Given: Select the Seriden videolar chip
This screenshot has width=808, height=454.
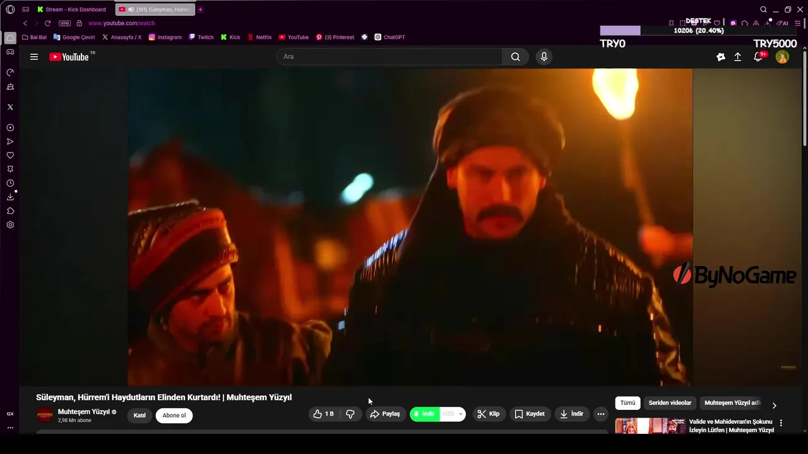Looking at the screenshot, I should click(670, 403).
